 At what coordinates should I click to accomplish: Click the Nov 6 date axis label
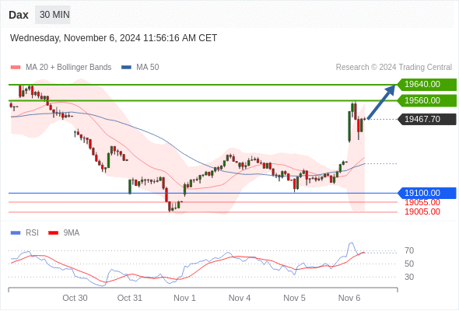[349, 298]
